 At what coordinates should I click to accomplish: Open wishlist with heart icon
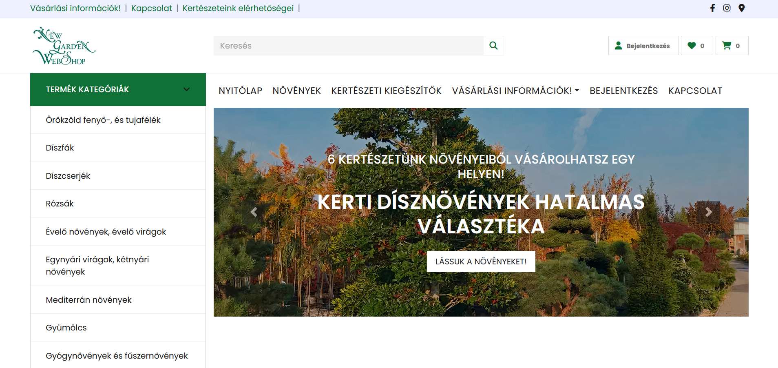tap(697, 46)
